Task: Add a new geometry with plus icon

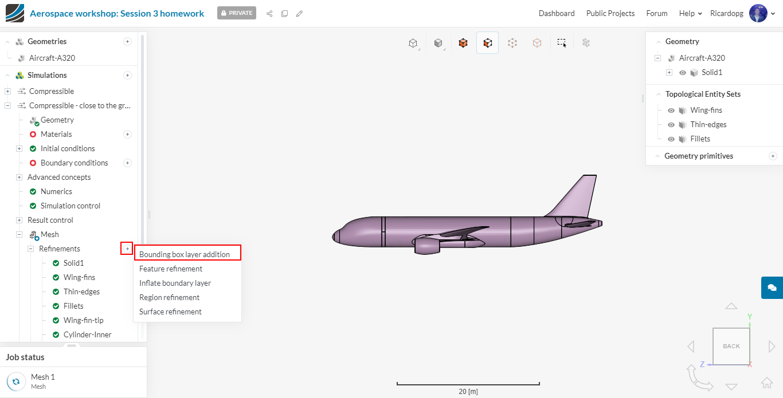Action: coord(127,41)
